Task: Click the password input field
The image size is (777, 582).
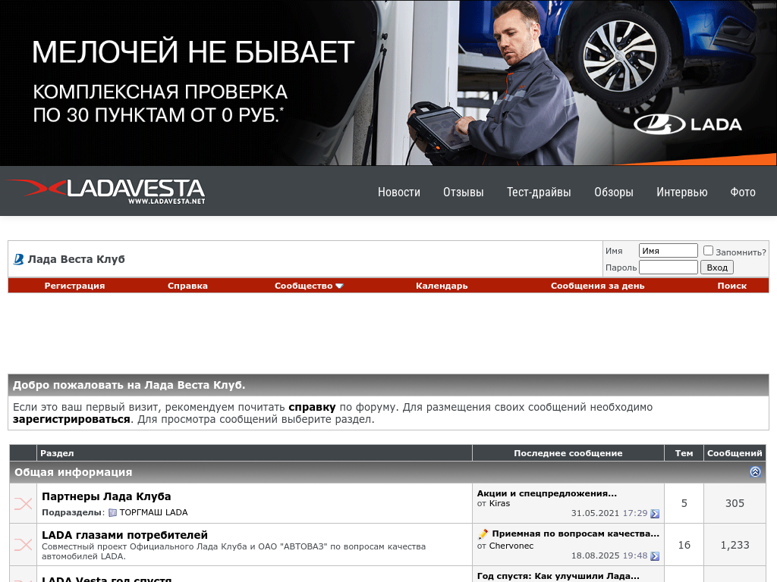Action: (668, 268)
